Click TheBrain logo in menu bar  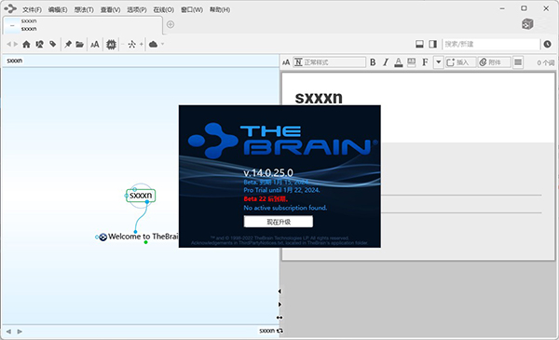[x=10, y=8]
